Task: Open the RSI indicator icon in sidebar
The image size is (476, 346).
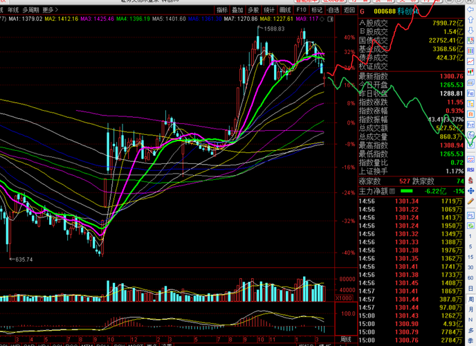Action: point(470,170)
